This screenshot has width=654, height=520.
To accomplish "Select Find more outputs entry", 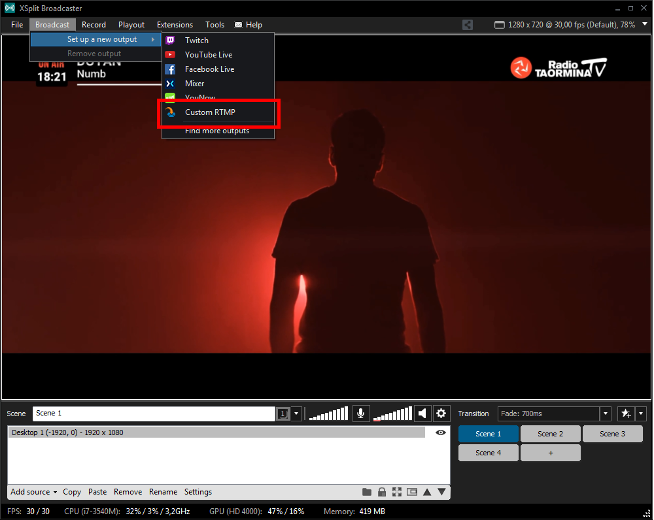I will (217, 131).
